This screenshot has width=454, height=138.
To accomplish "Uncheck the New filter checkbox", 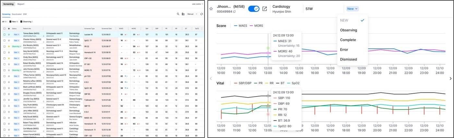I will click(x=10, y=22).
